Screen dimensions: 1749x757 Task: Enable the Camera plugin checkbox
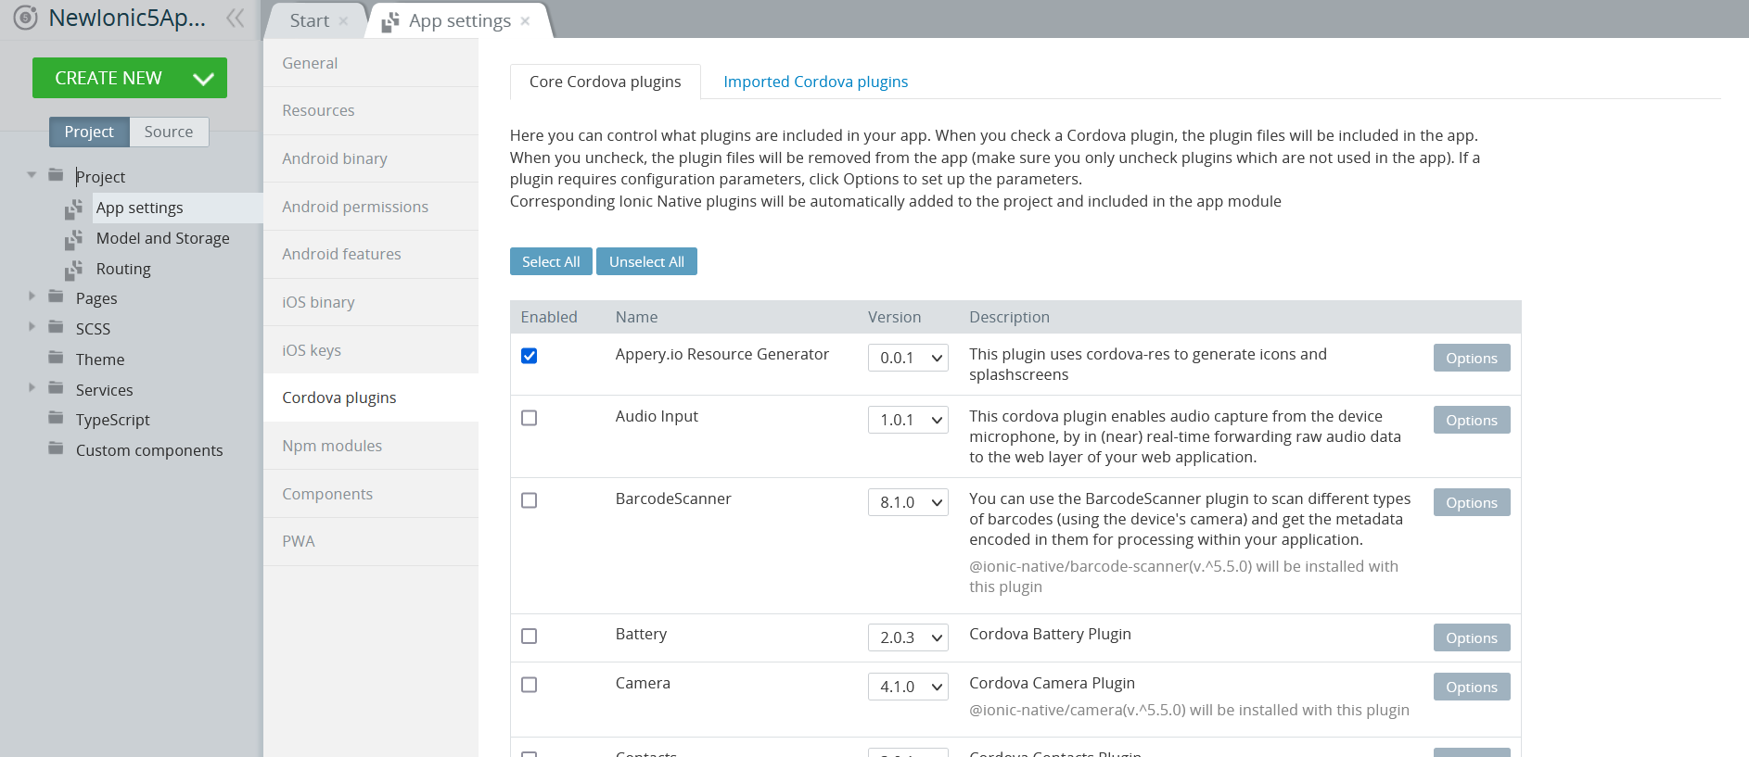530,685
